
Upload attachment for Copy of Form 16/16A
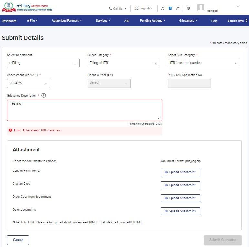point(180,172)
